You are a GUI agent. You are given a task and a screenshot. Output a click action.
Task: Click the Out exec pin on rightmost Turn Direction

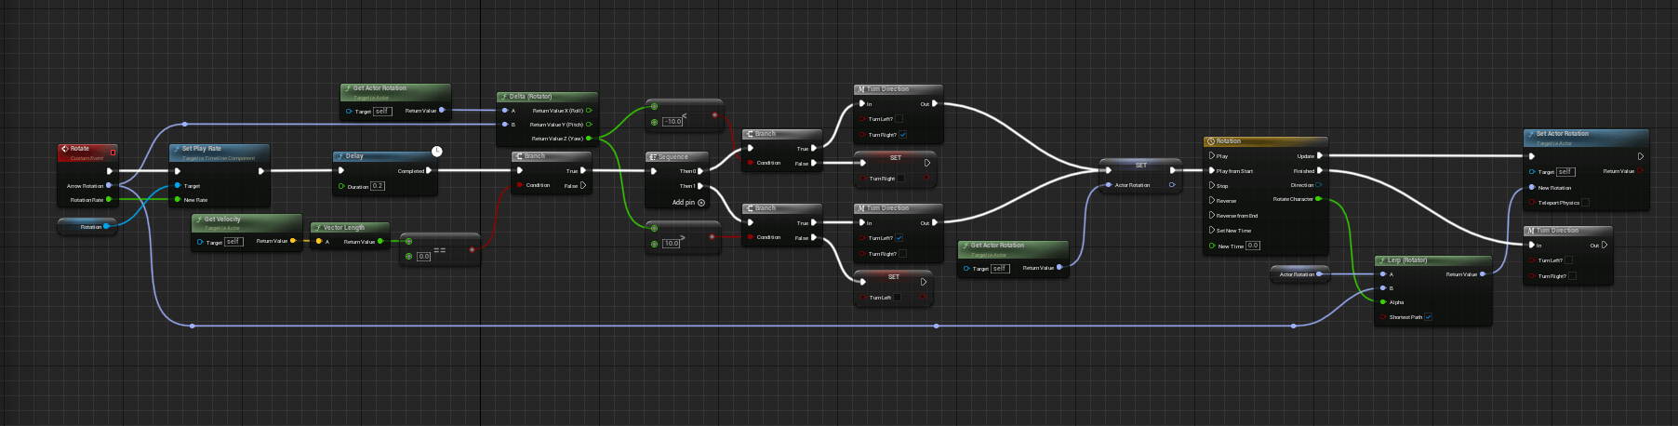1605,245
